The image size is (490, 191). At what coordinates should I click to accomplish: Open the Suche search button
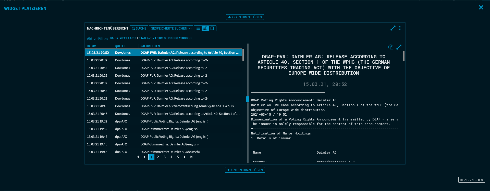(139, 29)
